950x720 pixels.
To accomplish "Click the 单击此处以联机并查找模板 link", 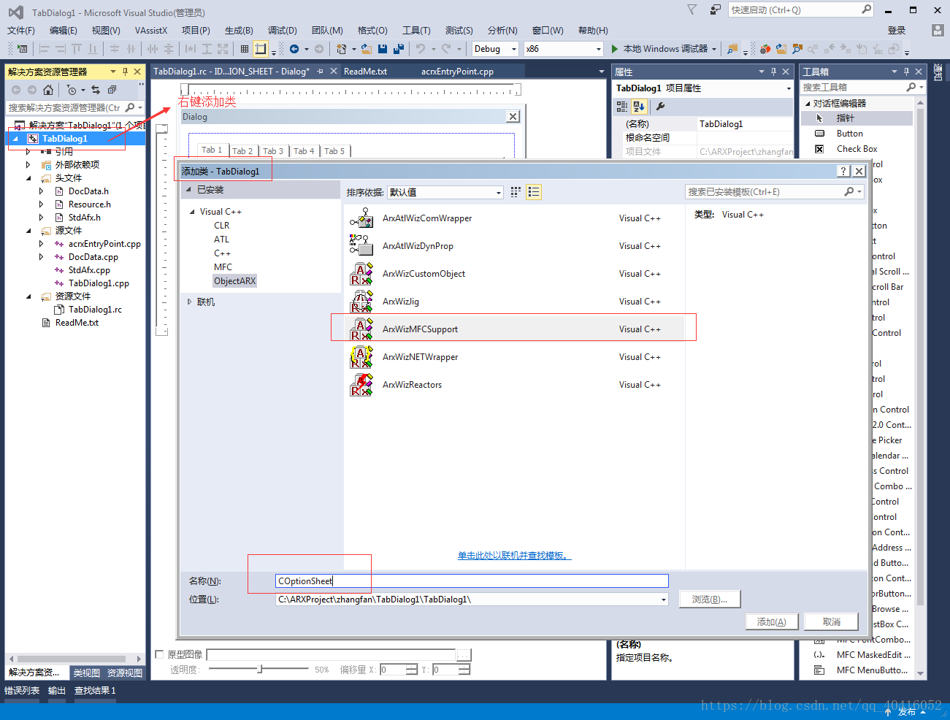I will tap(514, 556).
